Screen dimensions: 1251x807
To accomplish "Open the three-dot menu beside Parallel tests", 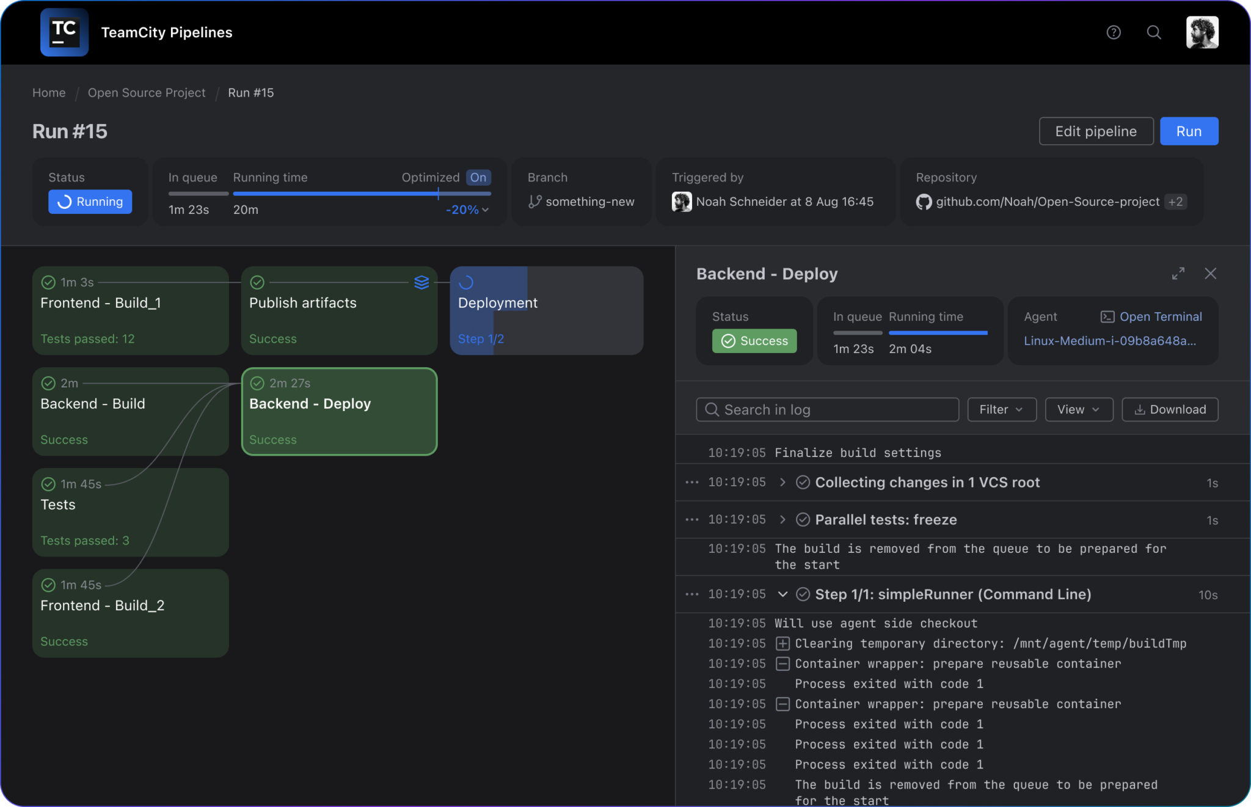I will 691,520.
